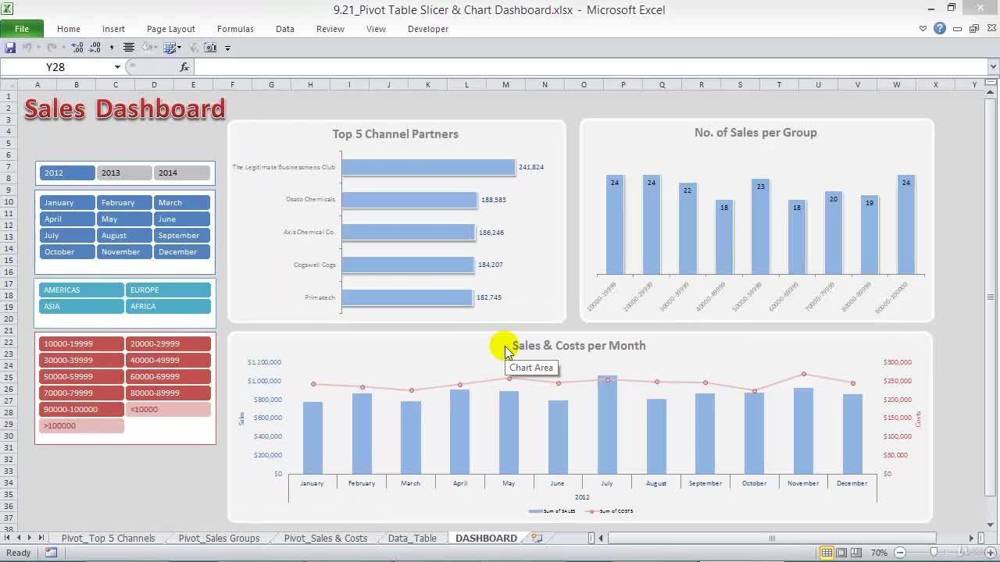
Task: Toggle the December month slicer button
Action: (x=181, y=251)
